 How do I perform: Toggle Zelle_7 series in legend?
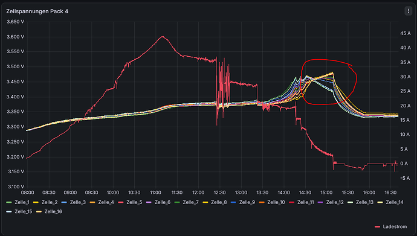[x=186, y=202]
